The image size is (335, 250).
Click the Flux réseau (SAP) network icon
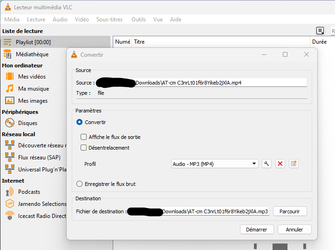10,157
